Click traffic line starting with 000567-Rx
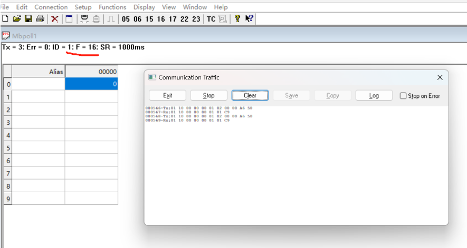Viewport: 467px width, 248px height. pos(188,112)
